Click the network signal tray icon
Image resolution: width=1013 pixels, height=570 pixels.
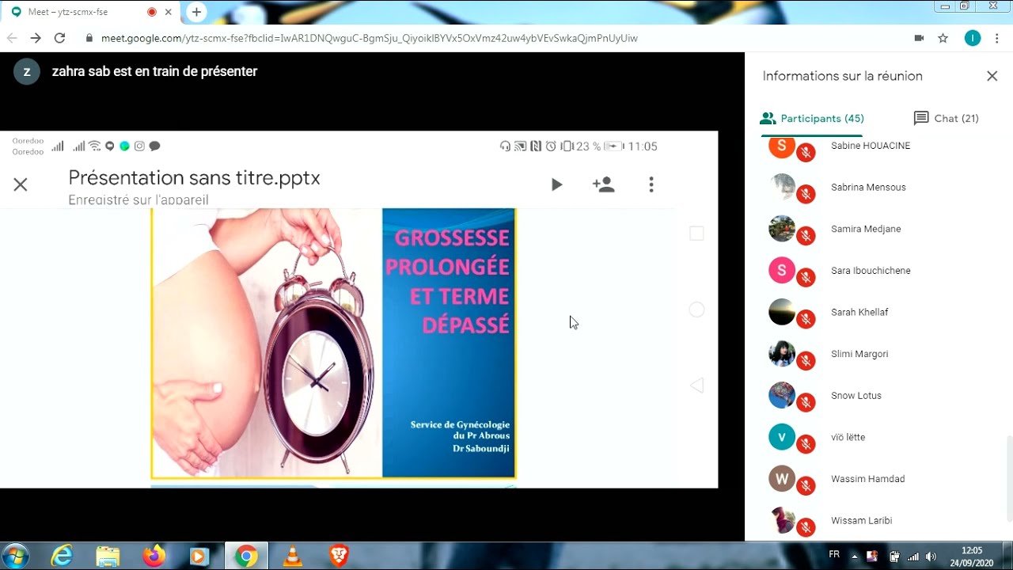(913, 557)
